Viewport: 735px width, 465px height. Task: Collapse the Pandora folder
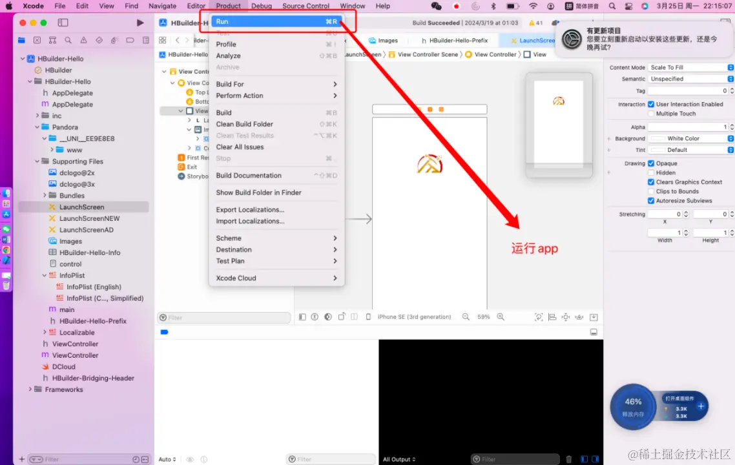(x=37, y=127)
